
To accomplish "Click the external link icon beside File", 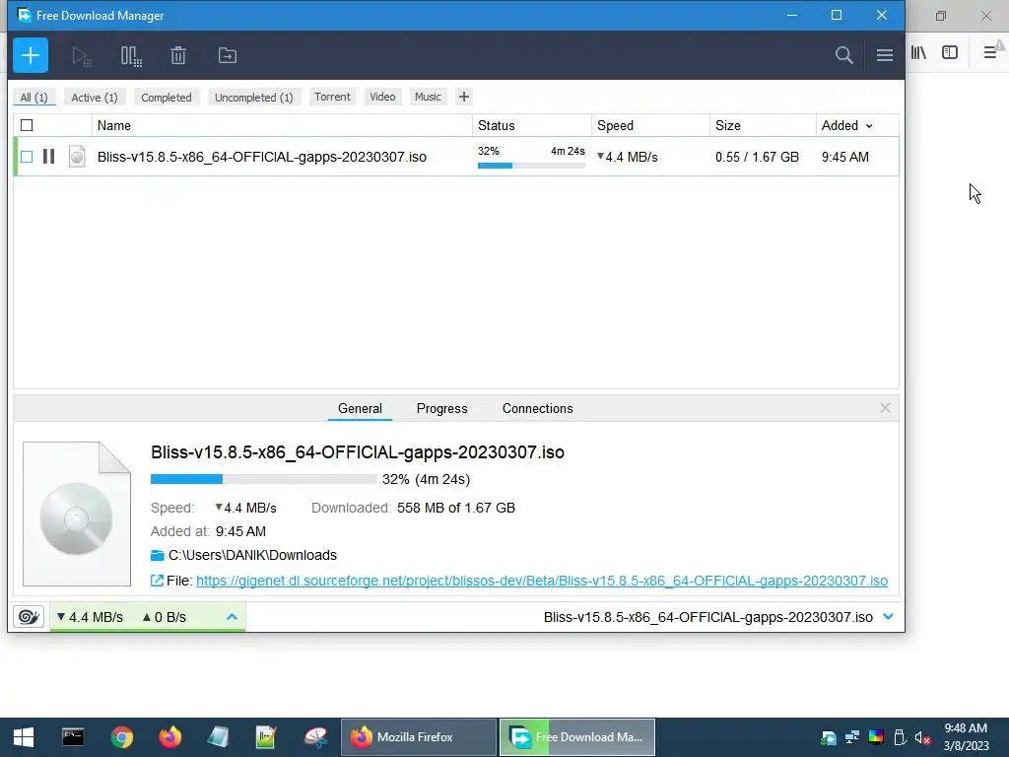I will 157,581.
